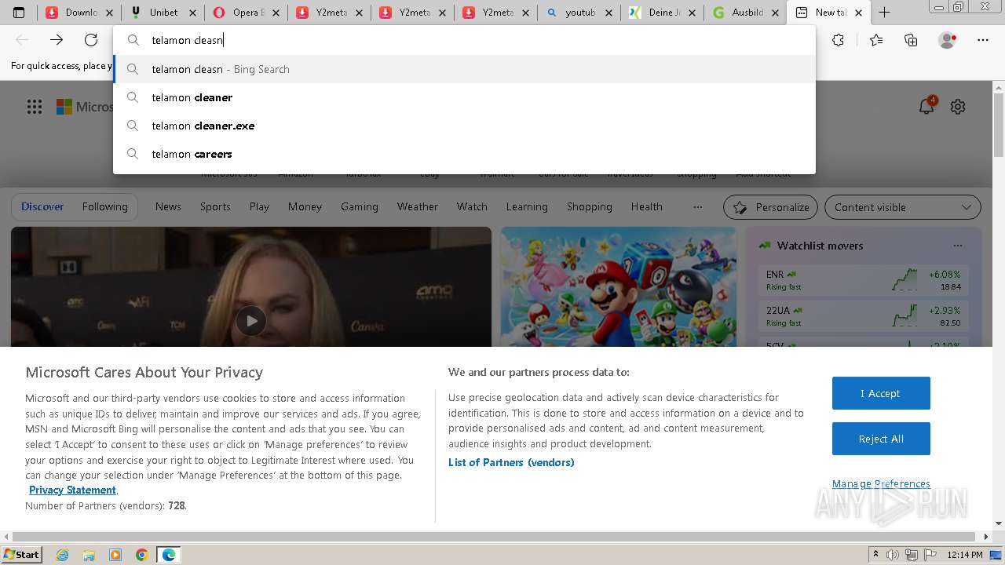Viewport: 1005px width, 565px height.
Task: Reload the page with refresh icon
Action: pyautogui.click(x=91, y=40)
